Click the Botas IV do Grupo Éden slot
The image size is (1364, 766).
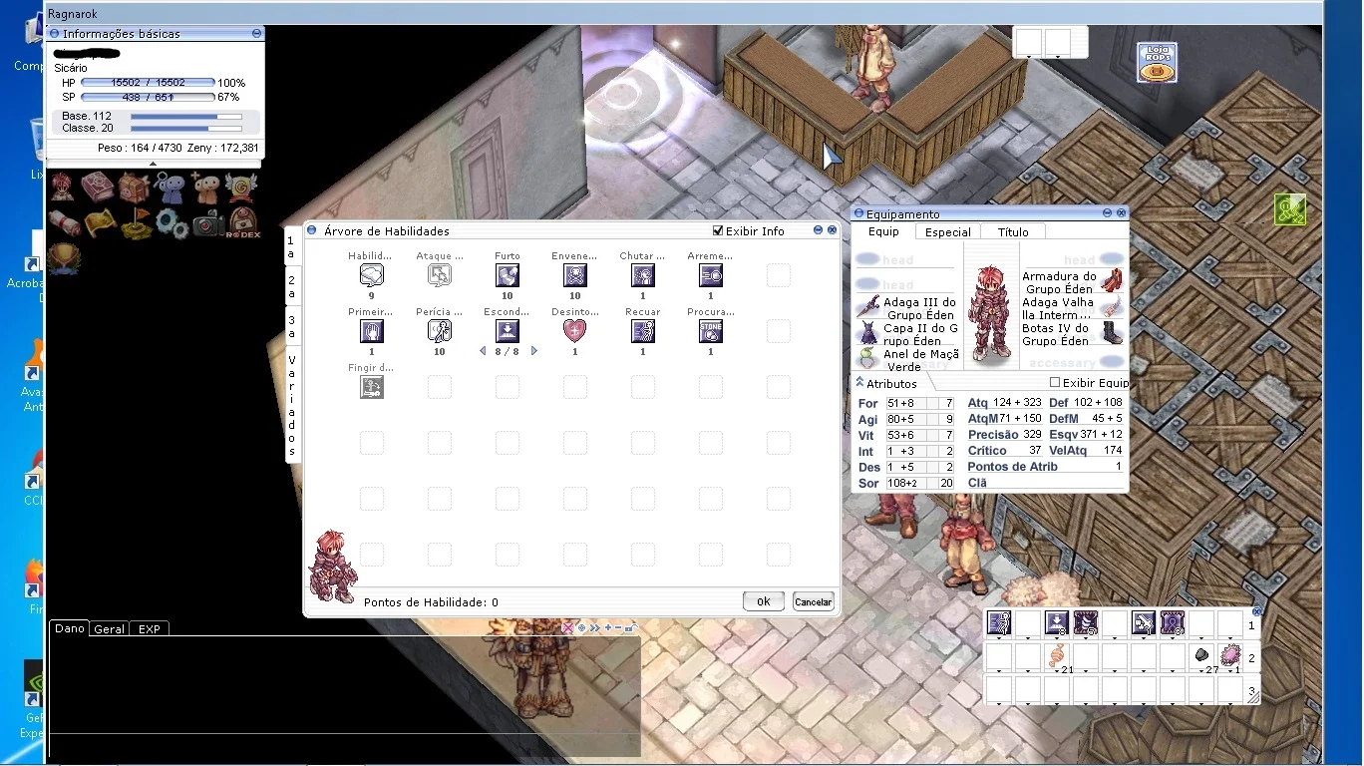click(1072, 334)
